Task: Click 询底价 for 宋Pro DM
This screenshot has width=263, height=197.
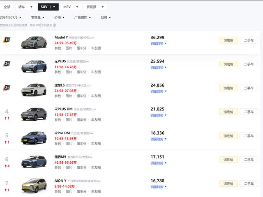Action: (228, 136)
